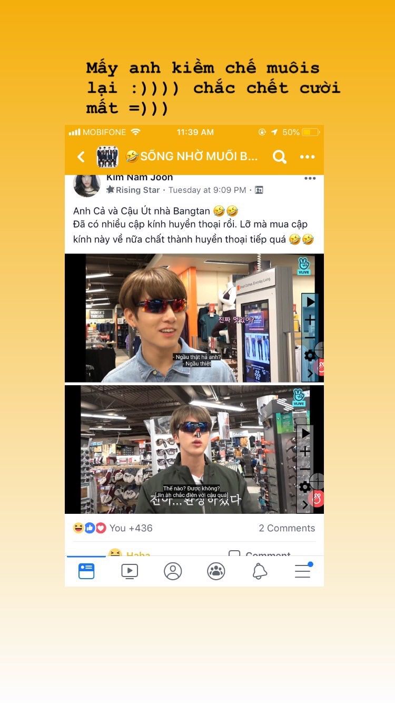Open the group's three-dot options menu
Viewport: 395px width, 703px height.
[308, 157]
